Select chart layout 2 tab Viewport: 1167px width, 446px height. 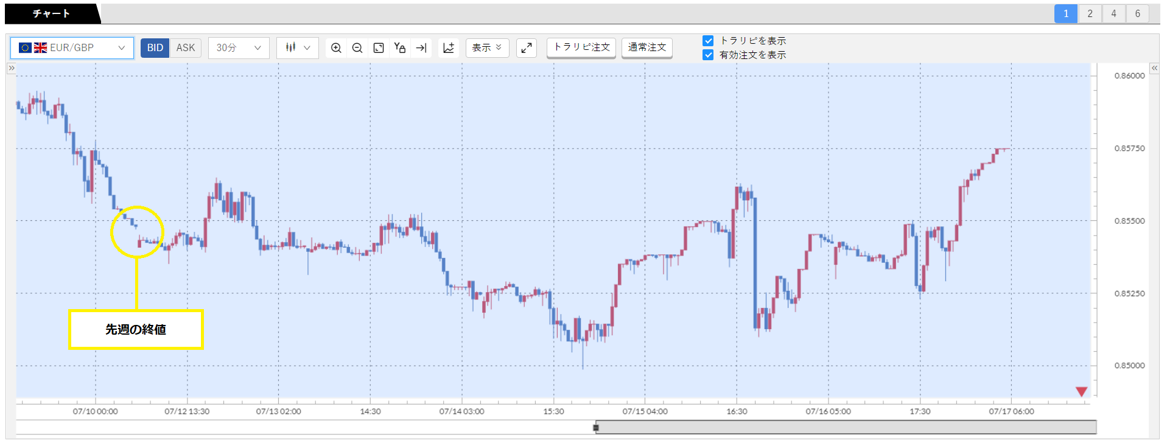(1090, 13)
